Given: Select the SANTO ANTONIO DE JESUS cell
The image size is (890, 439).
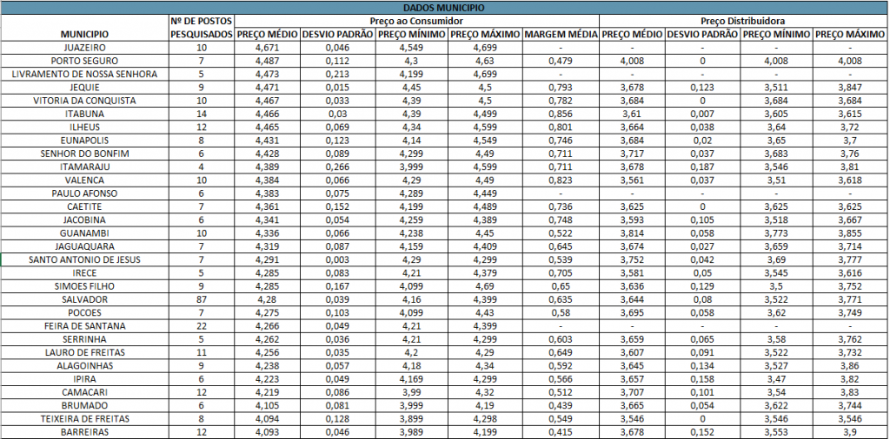Looking at the screenshot, I should [84, 259].
